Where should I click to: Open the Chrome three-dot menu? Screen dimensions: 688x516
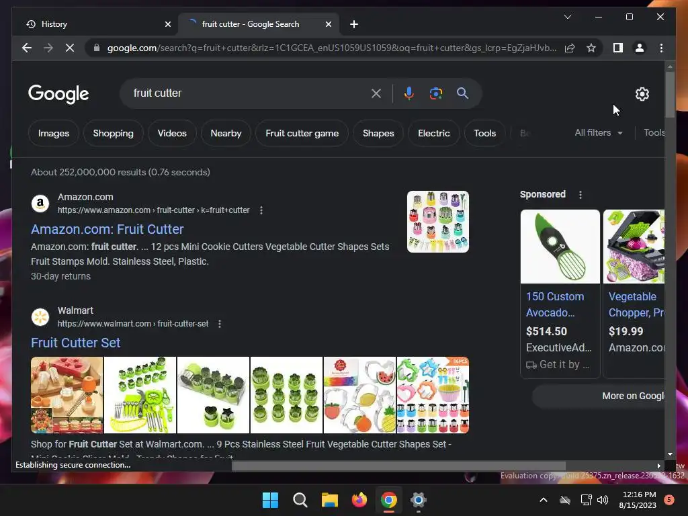(661, 48)
